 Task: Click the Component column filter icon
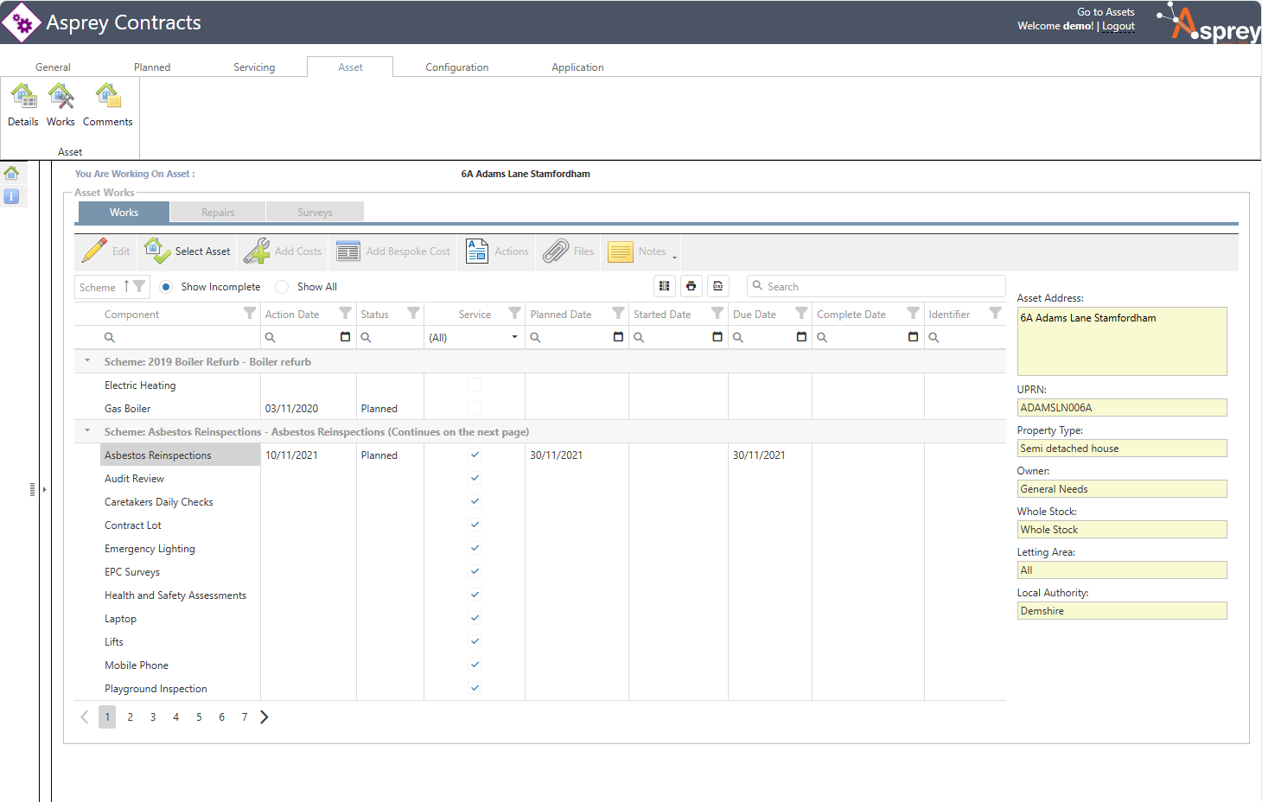pyautogui.click(x=250, y=313)
